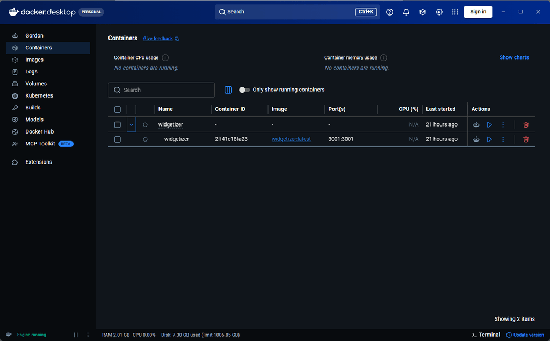
Task: Check the widgetizer compose group checkbox
Action: click(118, 124)
